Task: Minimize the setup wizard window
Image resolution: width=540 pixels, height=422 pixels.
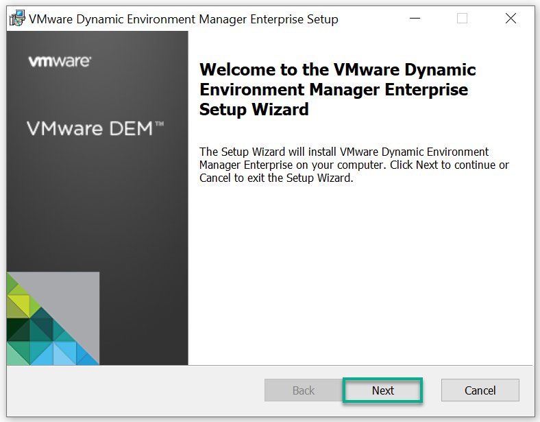Action: pyautogui.click(x=413, y=19)
